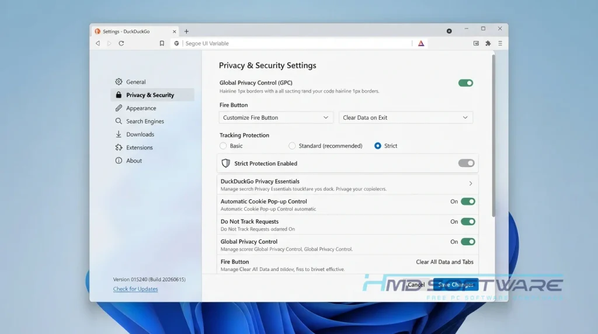The width and height of the screenshot is (598, 334).
Task: Open Privacy & Security section
Action: tap(152, 95)
